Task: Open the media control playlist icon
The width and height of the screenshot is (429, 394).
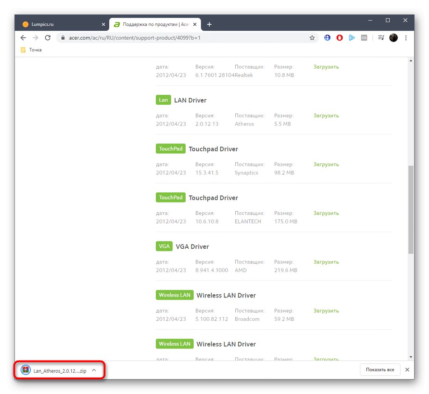Action: (381, 38)
